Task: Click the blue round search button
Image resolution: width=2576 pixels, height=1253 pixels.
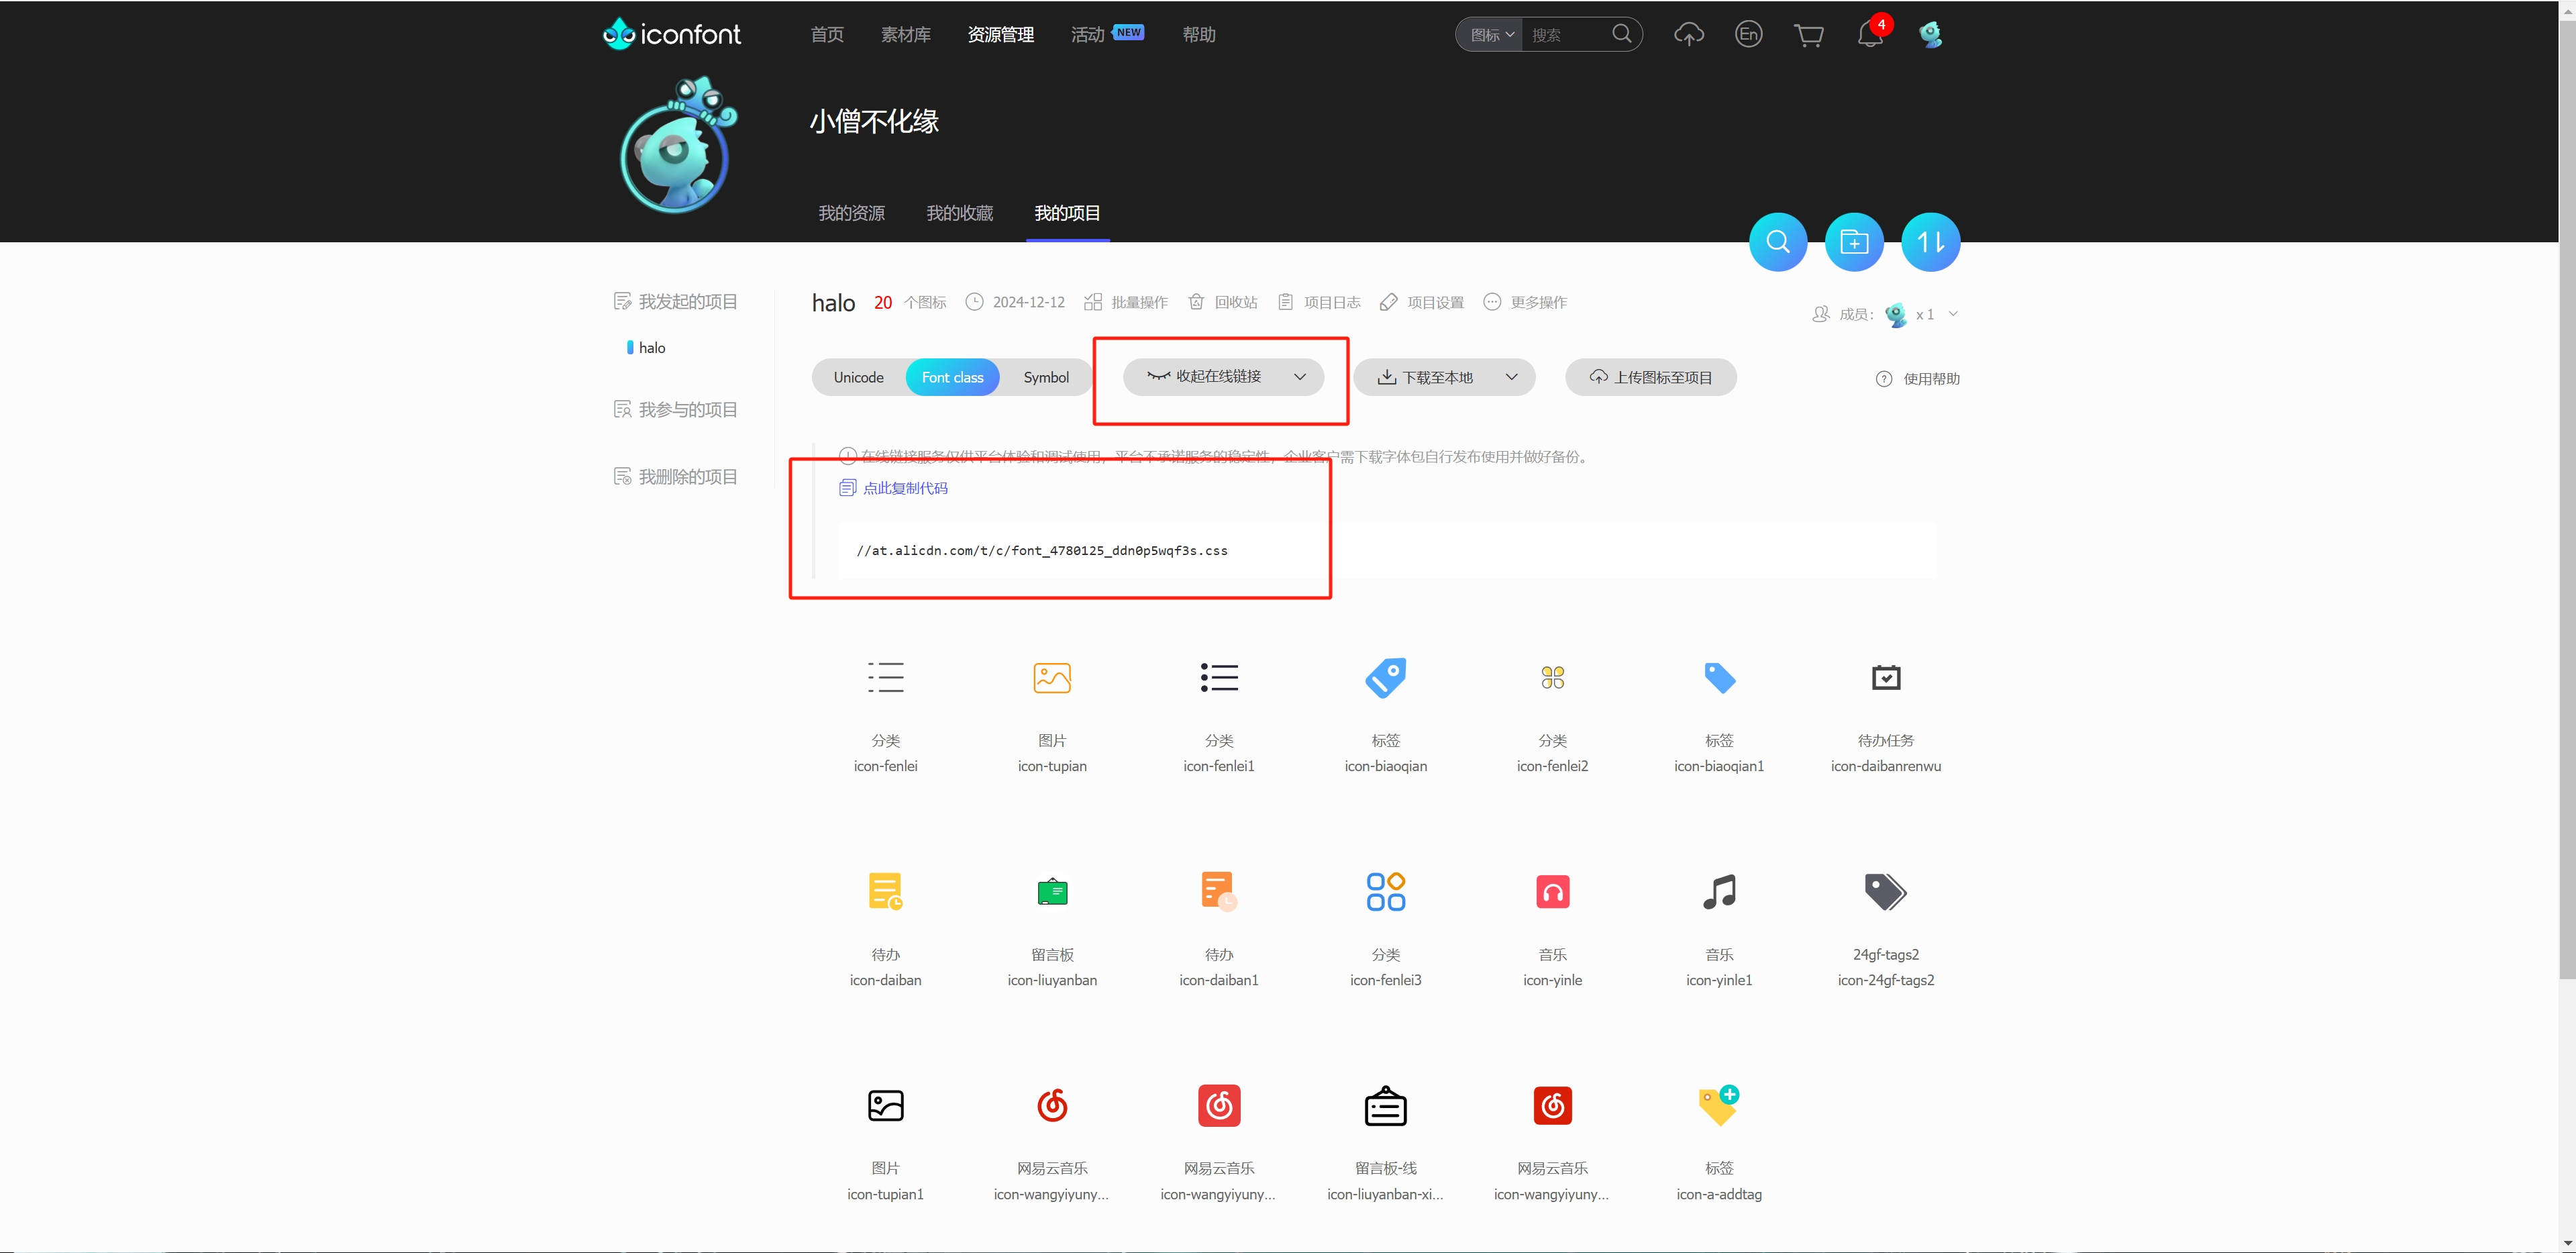Action: (1778, 242)
